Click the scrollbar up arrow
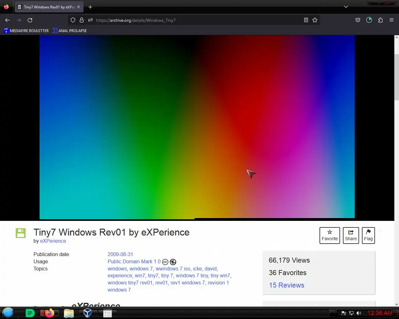399x319 pixels. tap(397, 37)
